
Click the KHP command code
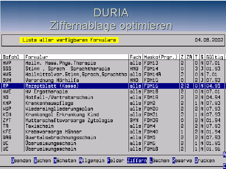(7, 103)
